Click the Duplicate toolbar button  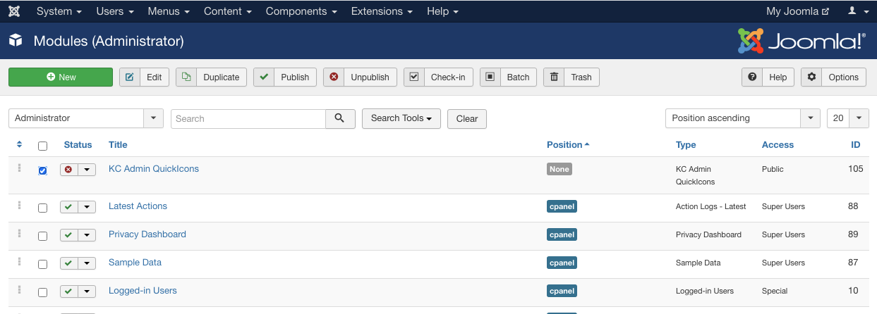pyautogui.click(x=211, y=77)
